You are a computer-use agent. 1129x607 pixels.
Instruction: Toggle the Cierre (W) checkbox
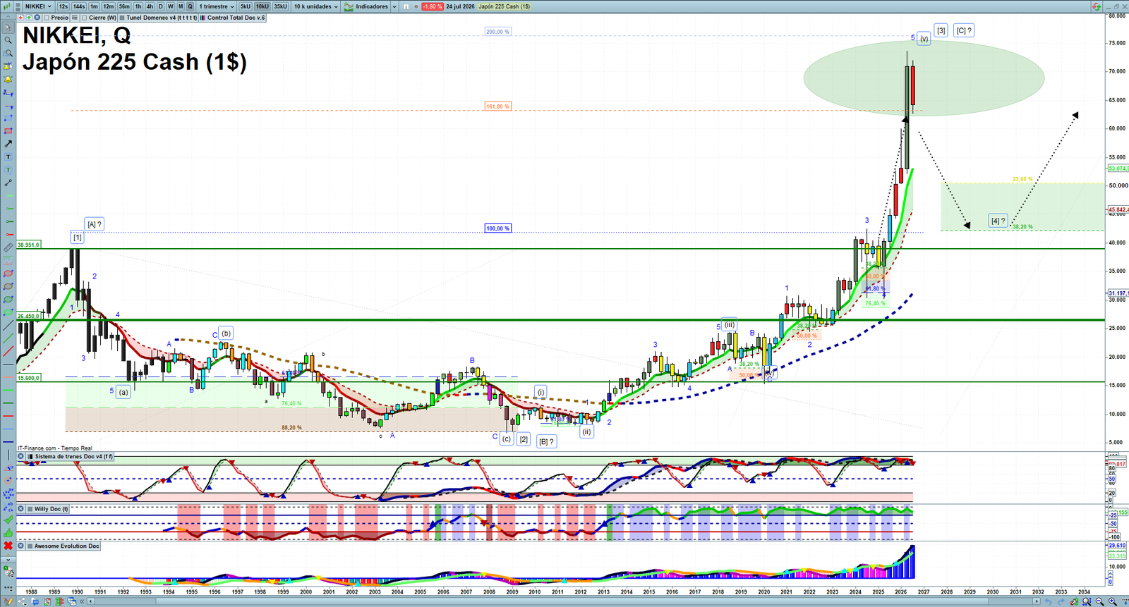click(85, 18)
